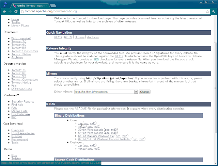The width and height of the screenshot is (218, 166).
Task: Expand the Other mirrors dropdown
Action: tap(136, 92)
